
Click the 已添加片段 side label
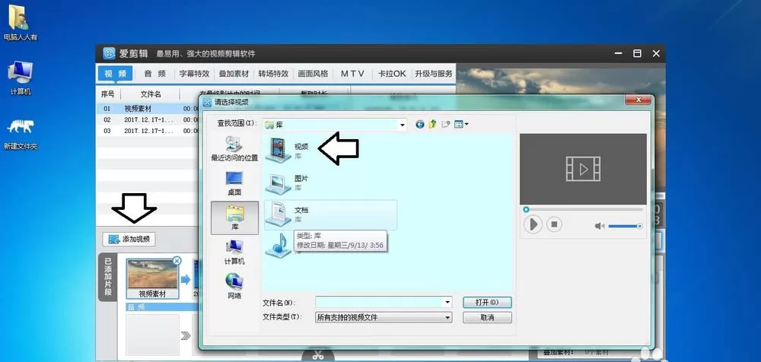point(108,277)
